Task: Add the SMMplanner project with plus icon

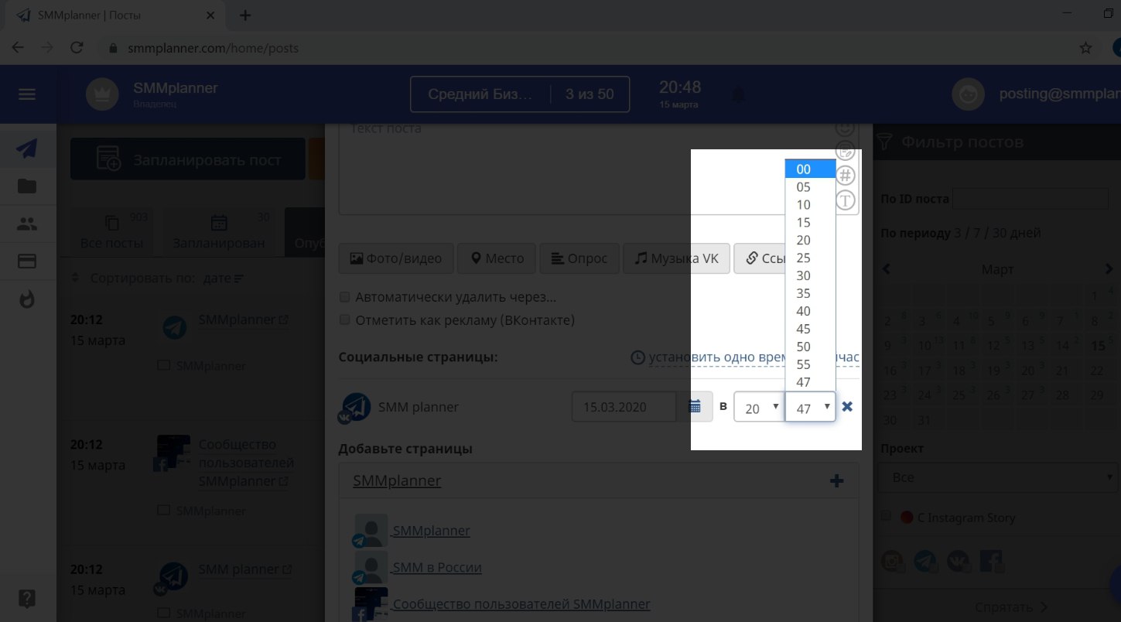Action: click(x=836, y=481)
